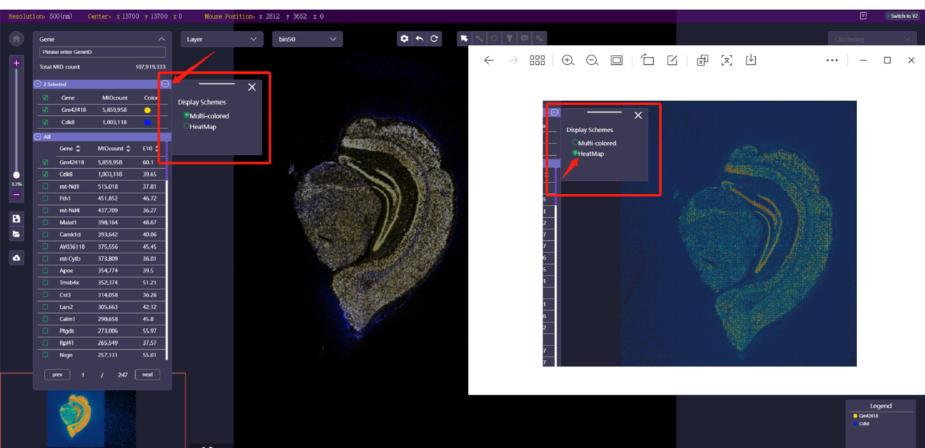Viewport: 925px width, 448px height.
Task: Collapse the Gene panel chevron
Action: 161,39
